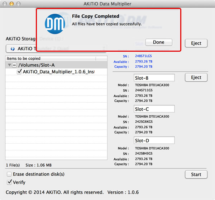The image size is (215, 200).
Task: Toggle the /Volumes/Slot-A folder checkbox
Action: pos(14,65)
